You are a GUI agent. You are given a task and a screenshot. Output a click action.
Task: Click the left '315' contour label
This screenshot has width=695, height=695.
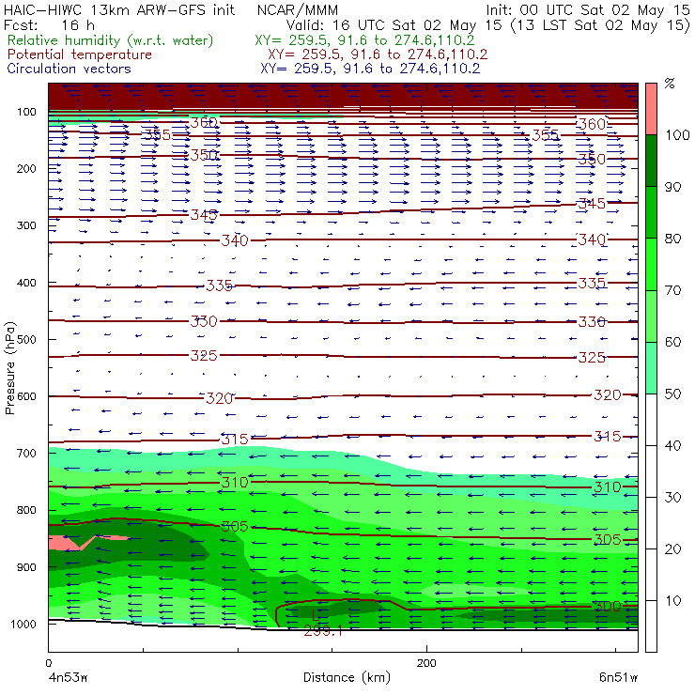click(x=235, y=440)
